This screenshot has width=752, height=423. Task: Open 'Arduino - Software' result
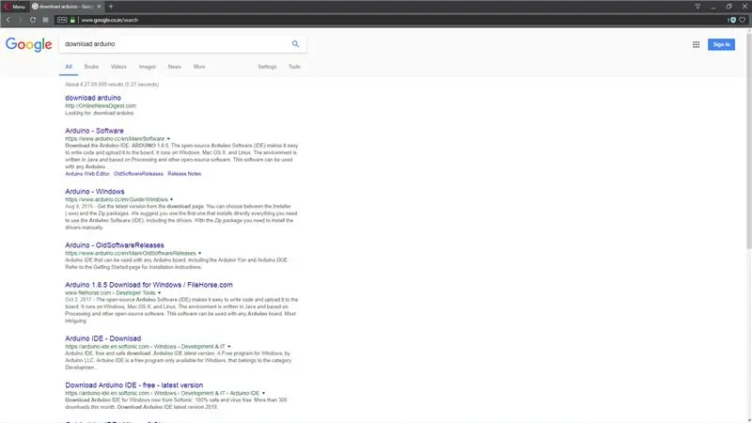(95, 131)
